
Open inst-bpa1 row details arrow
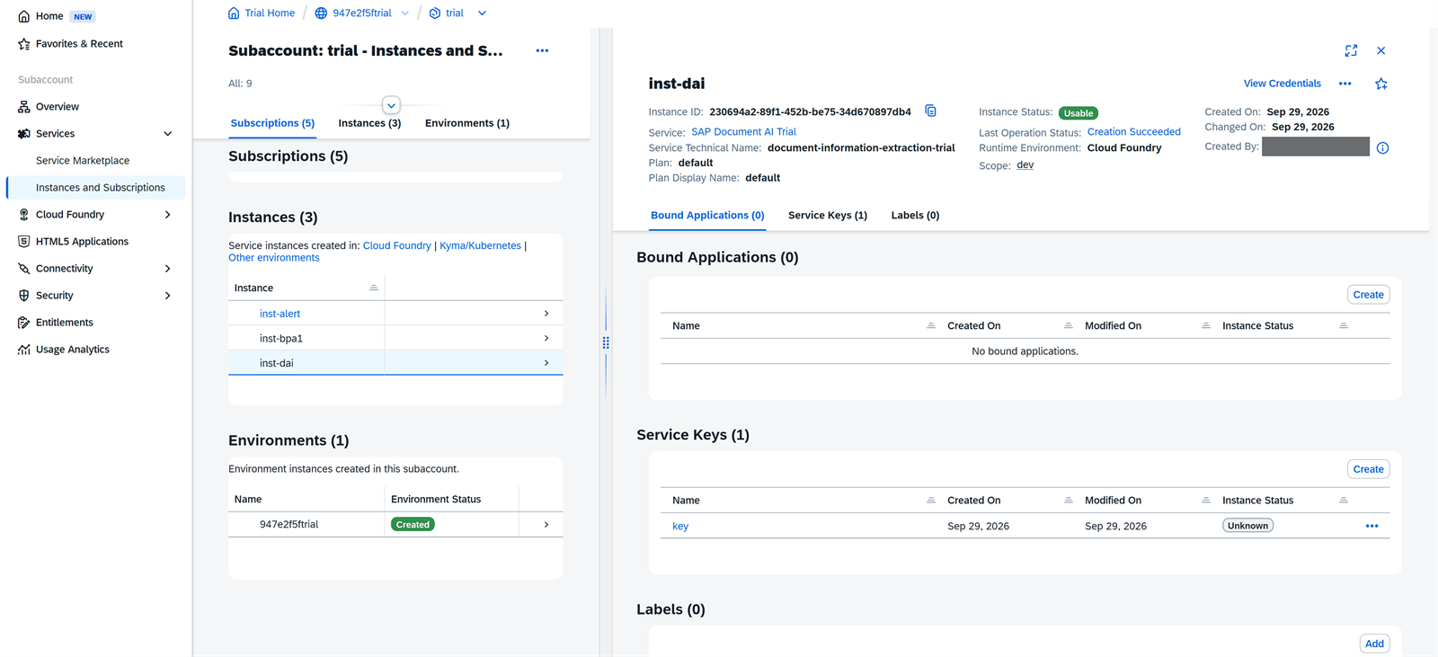546,338
